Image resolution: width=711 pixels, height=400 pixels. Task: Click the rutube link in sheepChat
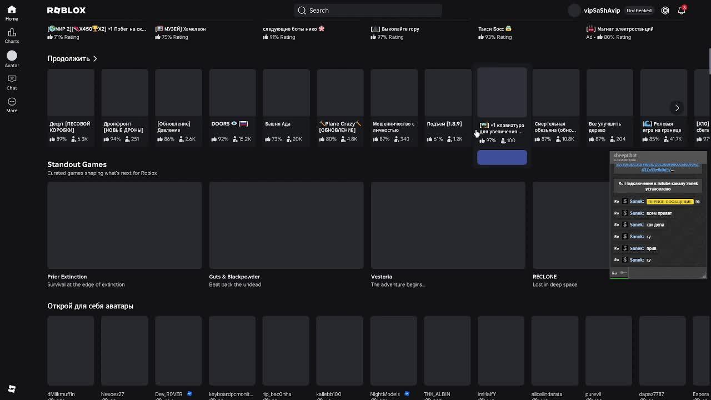tap(657, 167)
